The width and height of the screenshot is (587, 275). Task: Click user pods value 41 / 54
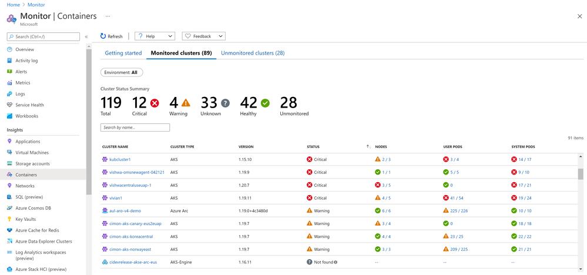457,198
